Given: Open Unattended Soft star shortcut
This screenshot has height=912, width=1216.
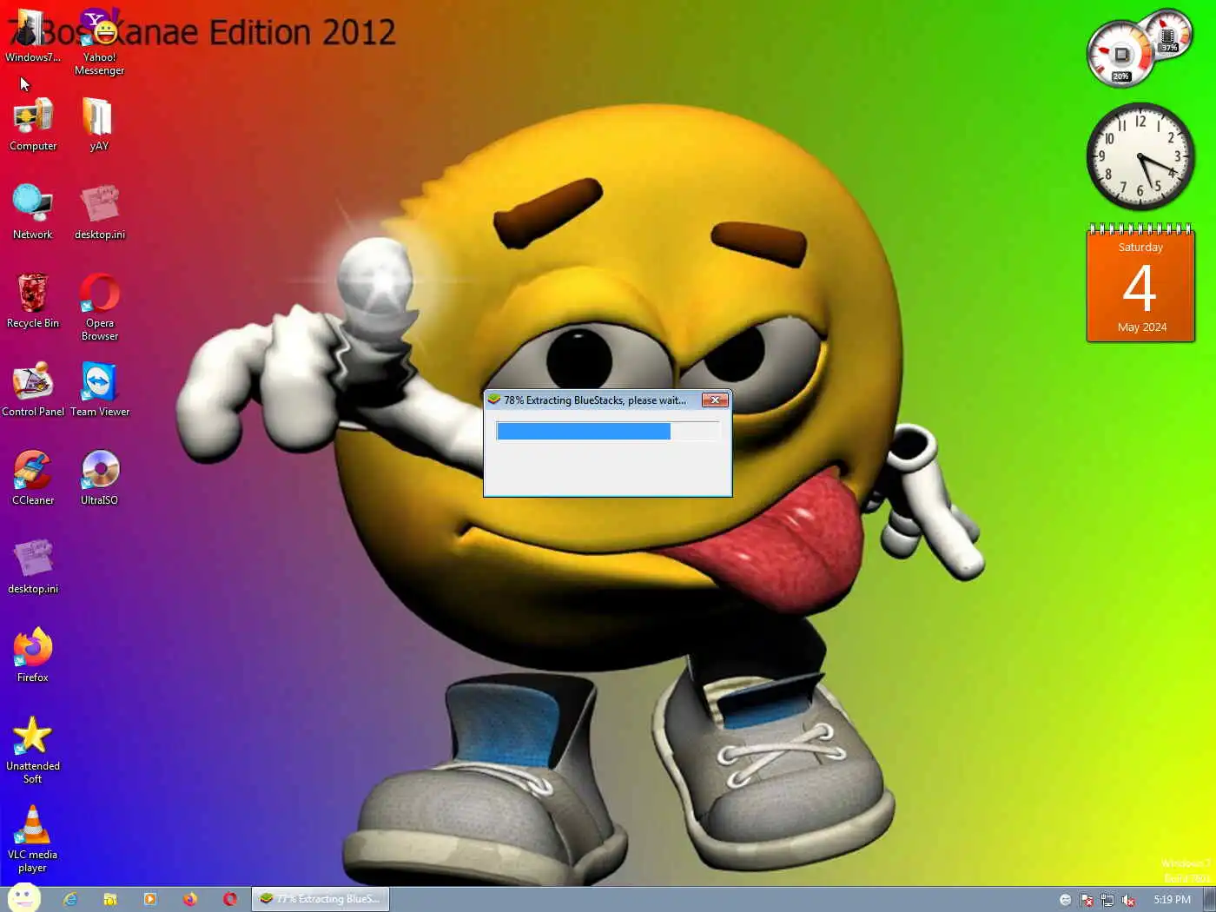Looking at the screenshot, I should click(x=33, y=750).
